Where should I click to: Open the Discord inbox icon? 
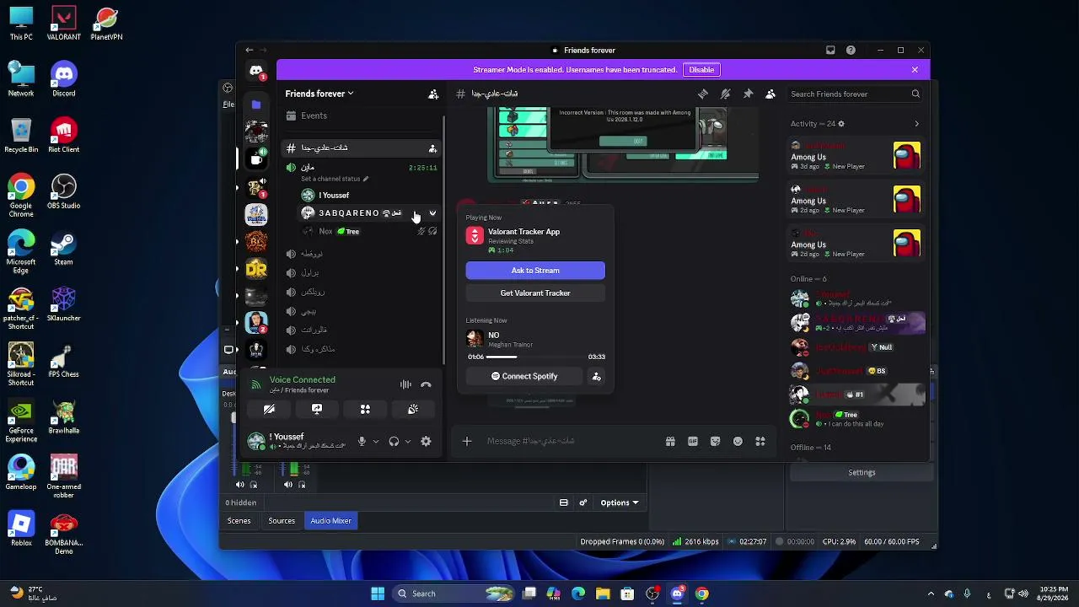tap(830, 51)
